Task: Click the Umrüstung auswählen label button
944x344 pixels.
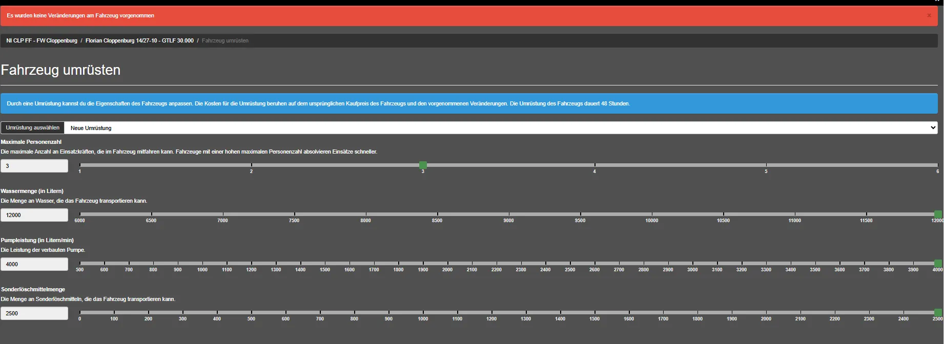Action: [x=32, y=128]
